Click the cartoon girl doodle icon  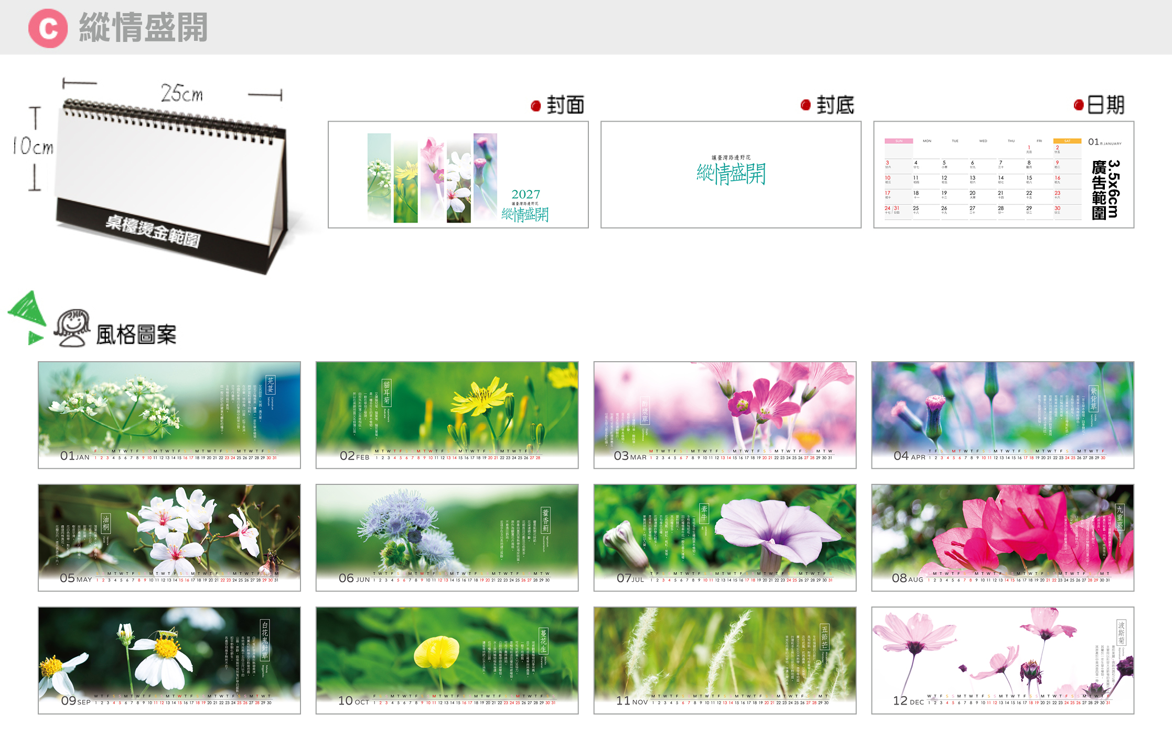[72, 328]
